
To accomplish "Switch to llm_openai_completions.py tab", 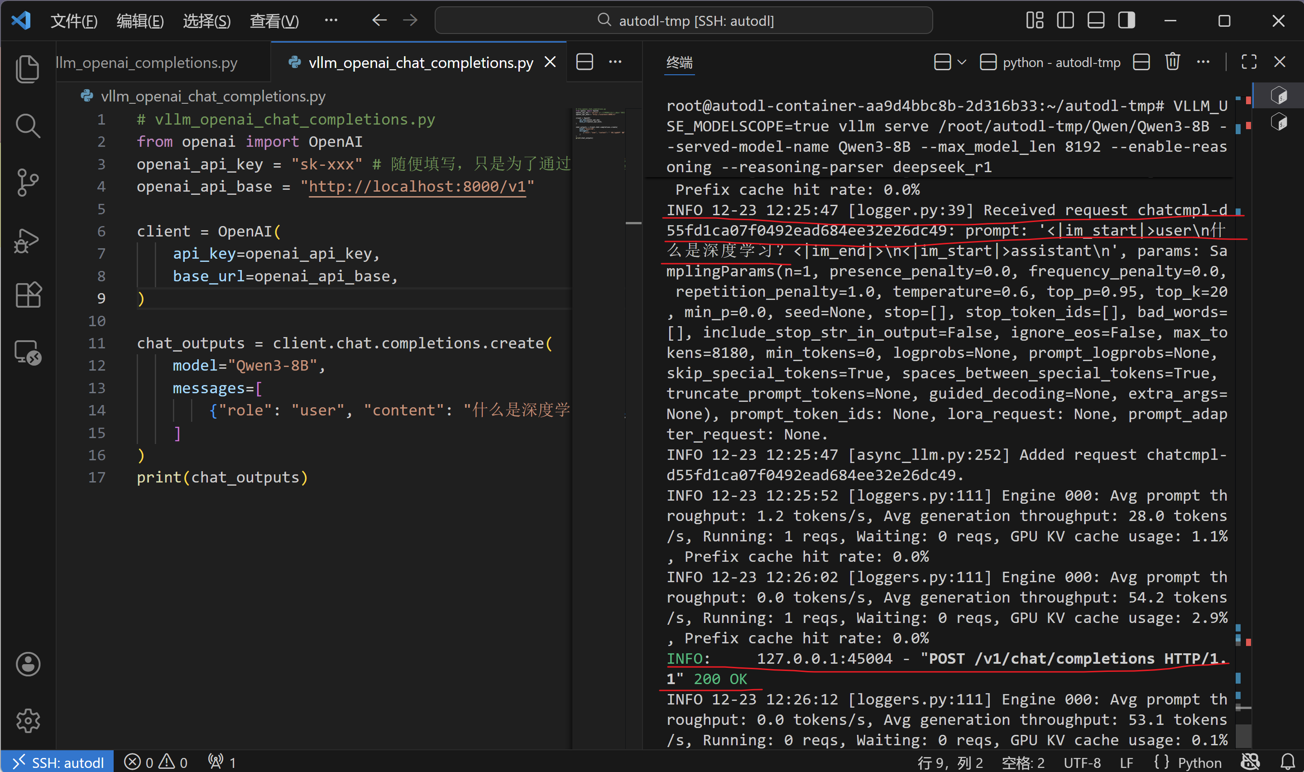I will pyautogui.click(x=147, y=63).
